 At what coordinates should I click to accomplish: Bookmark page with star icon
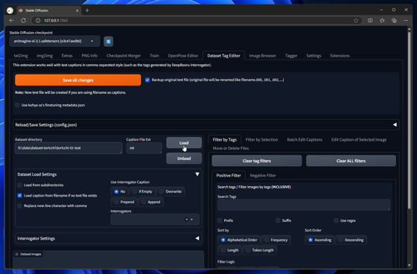tap(356, 21)
